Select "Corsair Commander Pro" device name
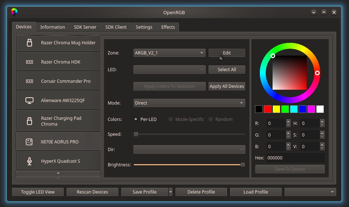This screenshot has width=349, height=207. (x=66, y=81)
